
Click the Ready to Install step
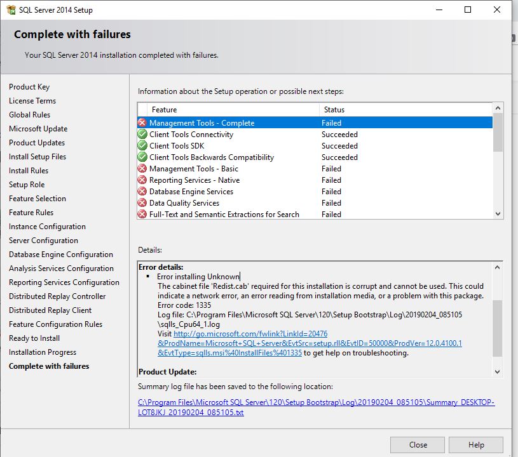[x=34, y=338]
